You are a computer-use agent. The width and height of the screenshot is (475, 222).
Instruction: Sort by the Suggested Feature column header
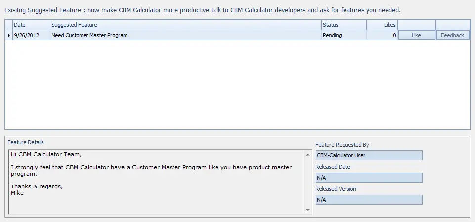tap(186, 25)
